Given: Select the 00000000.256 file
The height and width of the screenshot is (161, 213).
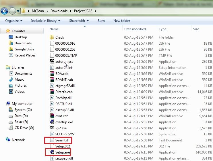Looking at the screenshot, I should (x=65, y=49).
